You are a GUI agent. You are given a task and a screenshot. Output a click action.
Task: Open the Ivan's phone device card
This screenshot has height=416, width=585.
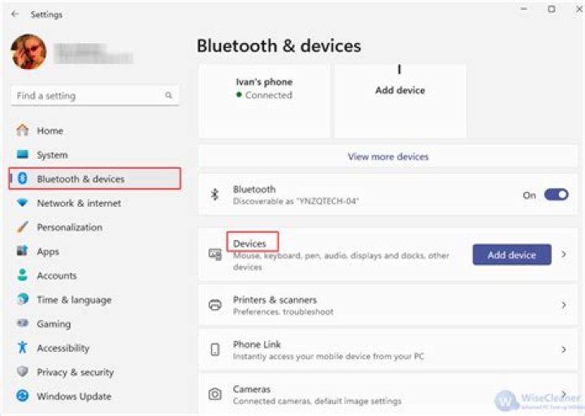pos(265,101)
